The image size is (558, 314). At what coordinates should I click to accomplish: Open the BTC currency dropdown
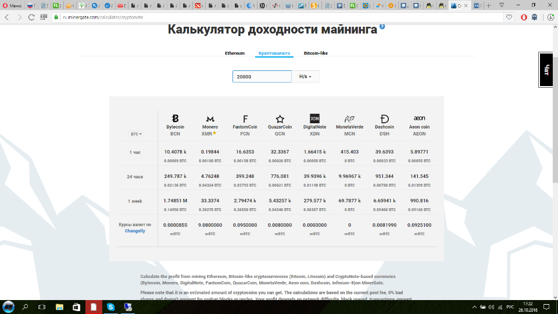[x=136, y=134]
